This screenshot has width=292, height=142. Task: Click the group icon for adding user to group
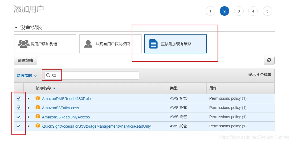pos(23,44)
